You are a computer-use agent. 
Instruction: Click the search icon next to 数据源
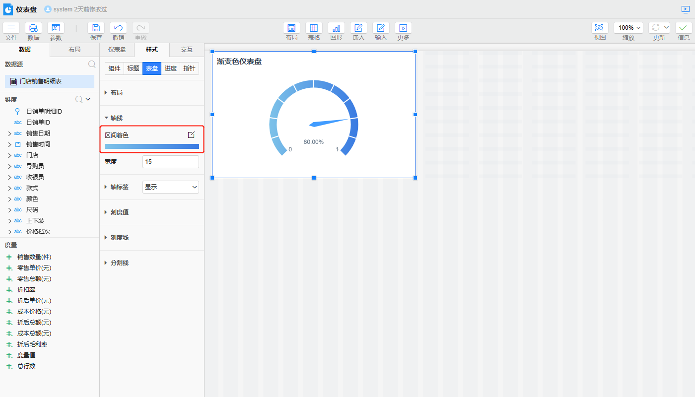coord(92,64)
